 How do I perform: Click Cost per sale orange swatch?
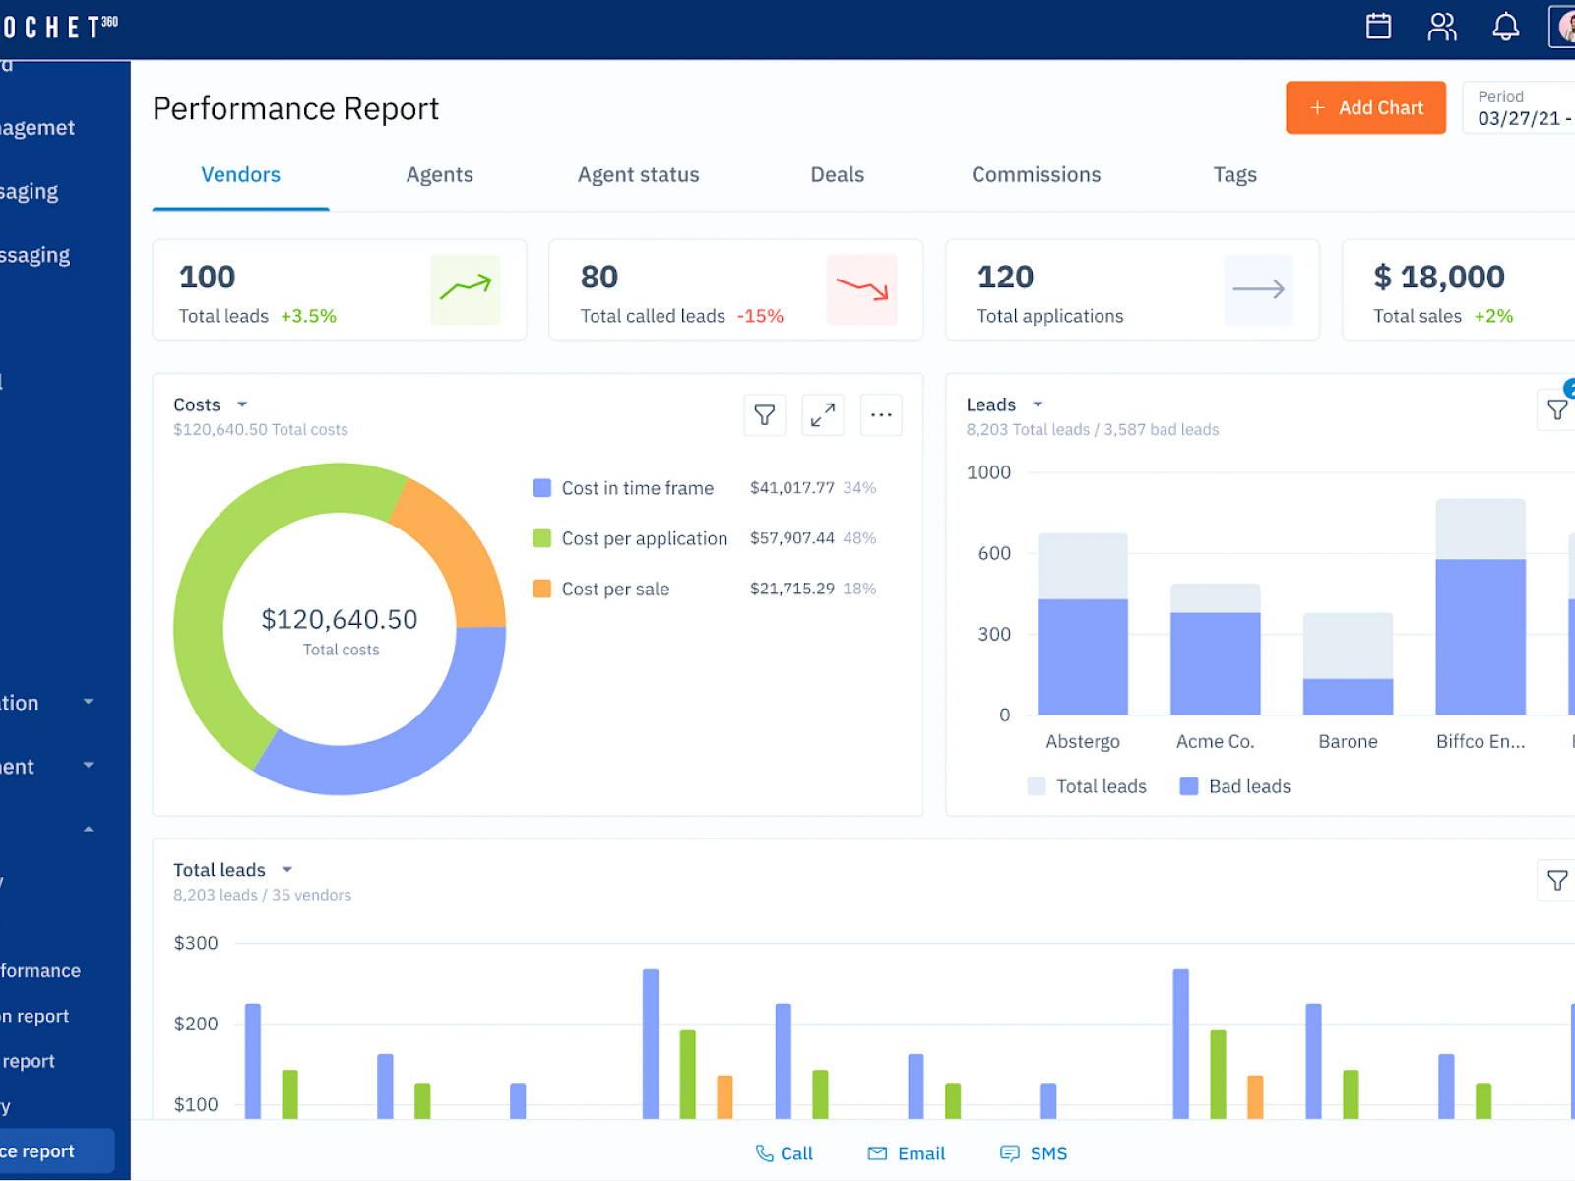(x=541, y=589)
